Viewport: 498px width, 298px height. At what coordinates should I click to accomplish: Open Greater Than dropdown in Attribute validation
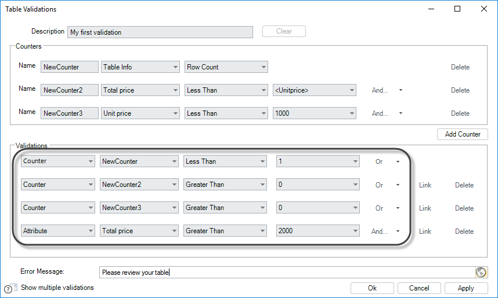coord(225,230)
